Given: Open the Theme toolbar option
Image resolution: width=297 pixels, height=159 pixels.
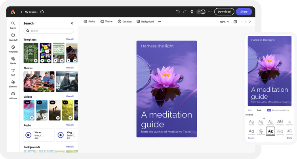Looking at the screenshot, I should coord(107,21).
